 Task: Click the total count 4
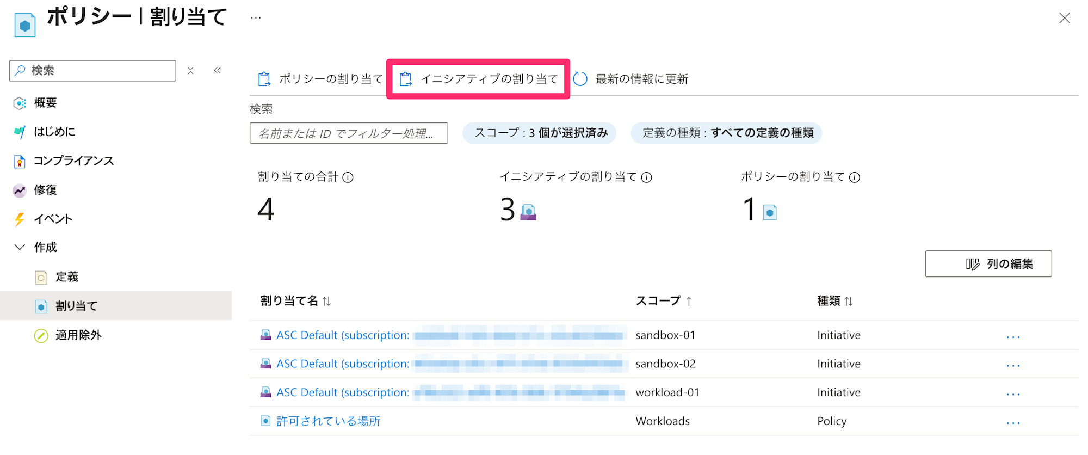[266, 210]
